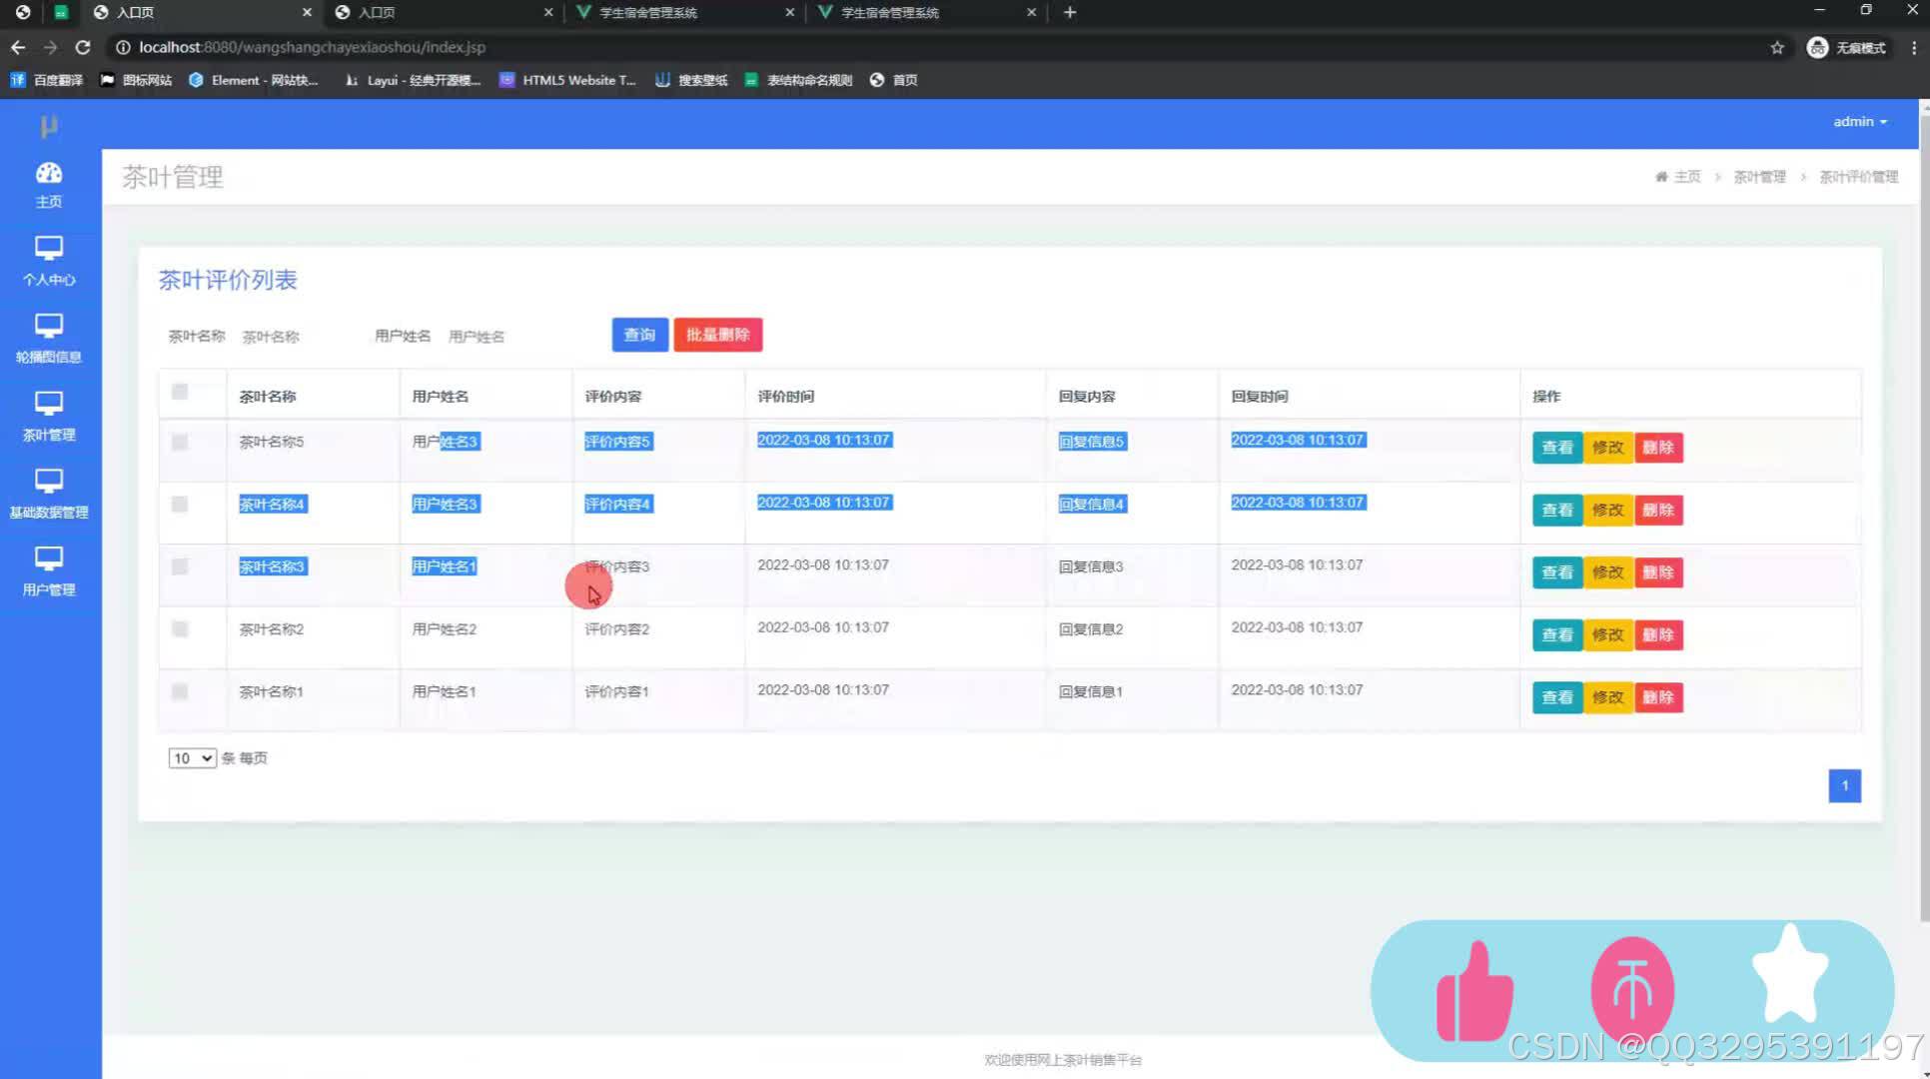Open the 图标网站 bookmark
Screen dimensions: 1930x1079
136,80
